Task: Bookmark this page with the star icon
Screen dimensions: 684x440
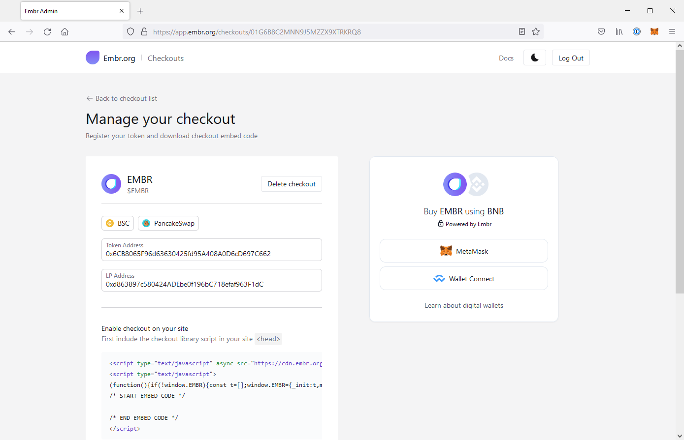Action: [536, 31]
